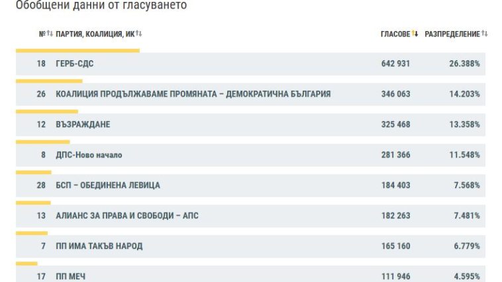
Task: Click sort arrows next to РАЗПРЕДЕЛЕНИЕ
Action: [x=485, y=34]
